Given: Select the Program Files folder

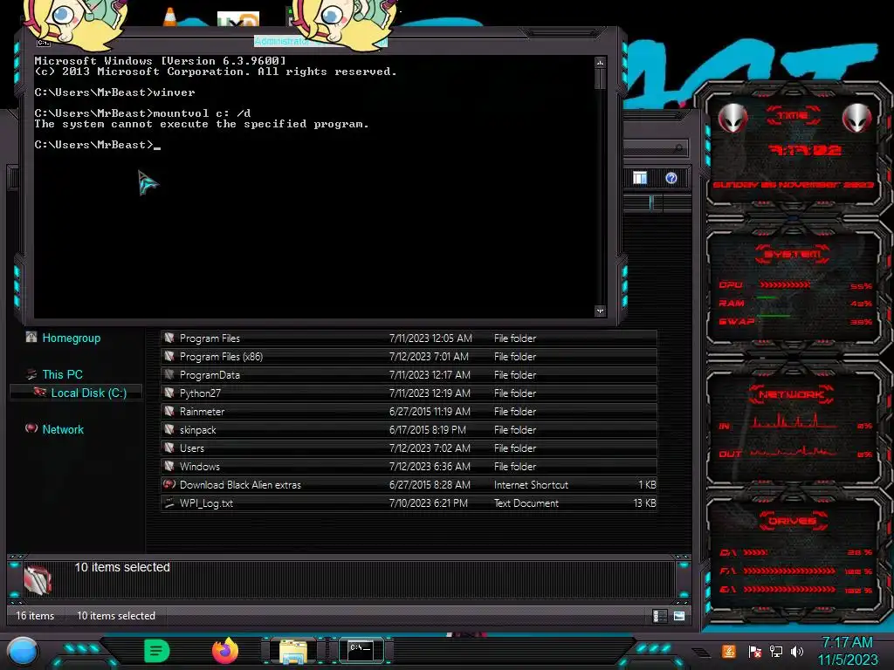Looking at the screenshot, I should coord(409,338).
